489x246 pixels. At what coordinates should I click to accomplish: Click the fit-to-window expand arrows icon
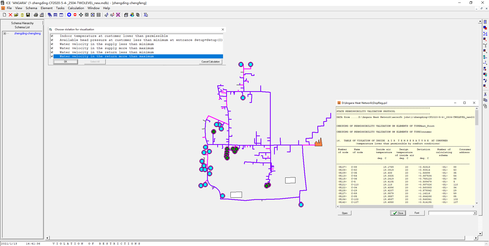pyautogui.click(x=93, y=15)
